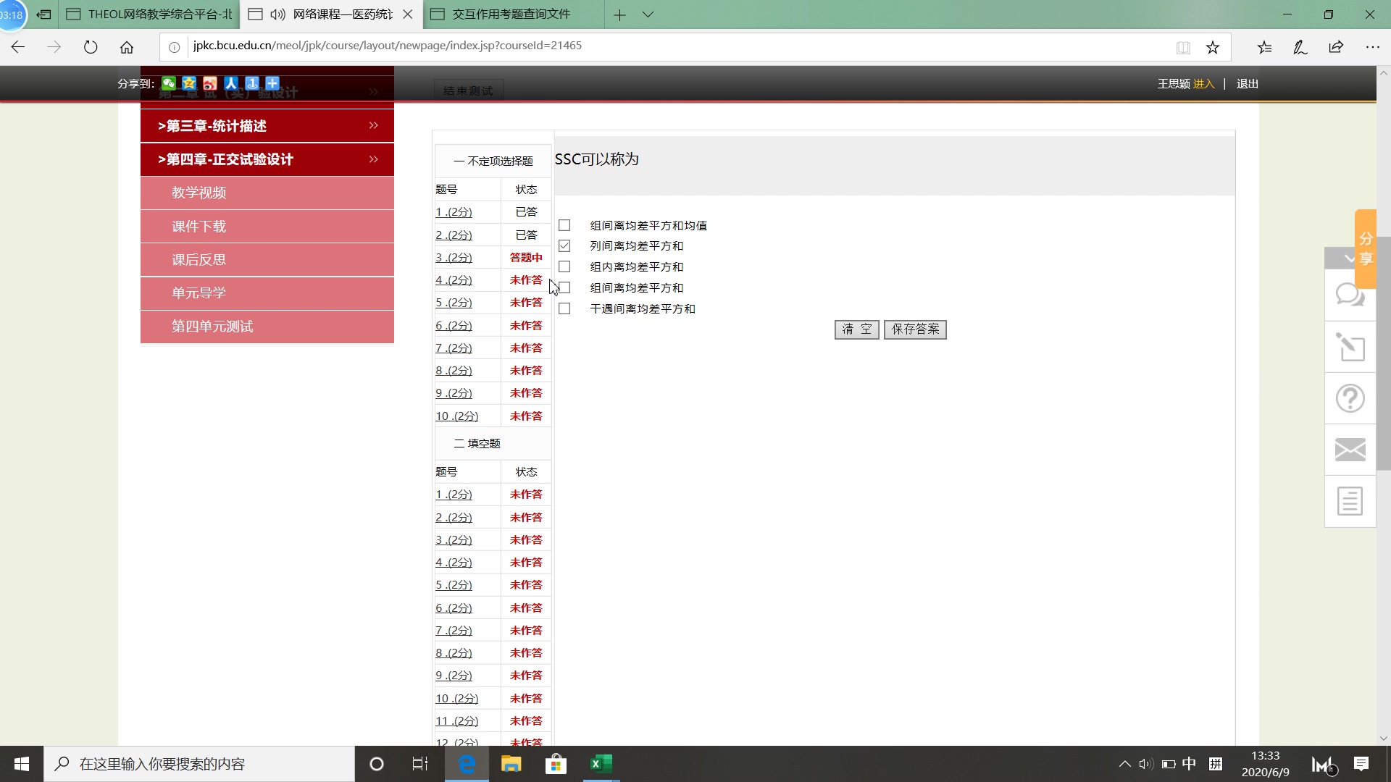Collapse the side toolbar chevron

pos(1349,258)
